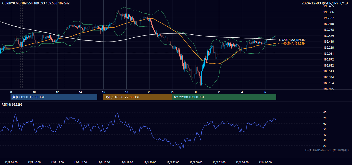Click price level 190.485 on the axis
352x165 pixels.
tap(329, 6)
